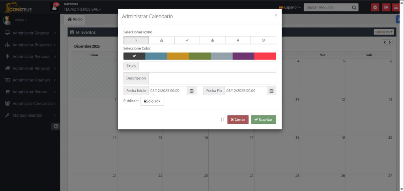The image size is (404, 191).
Task: Save the event with the Guardar button
Action: coord(264,119)
